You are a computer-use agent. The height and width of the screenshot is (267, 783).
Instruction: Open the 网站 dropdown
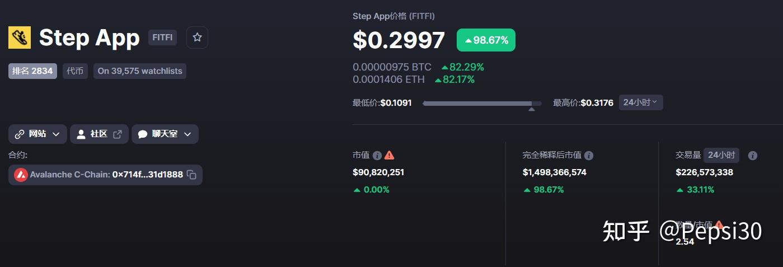point(37,134)
